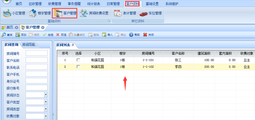
Task: Sort by the 序号 column header
Action: [65, 54]
